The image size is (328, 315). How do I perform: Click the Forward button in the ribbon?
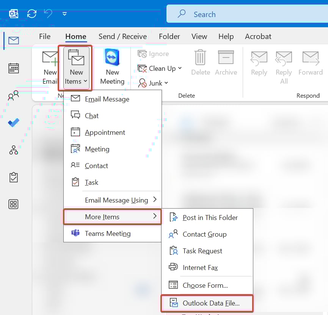click(x=310, y=63)
